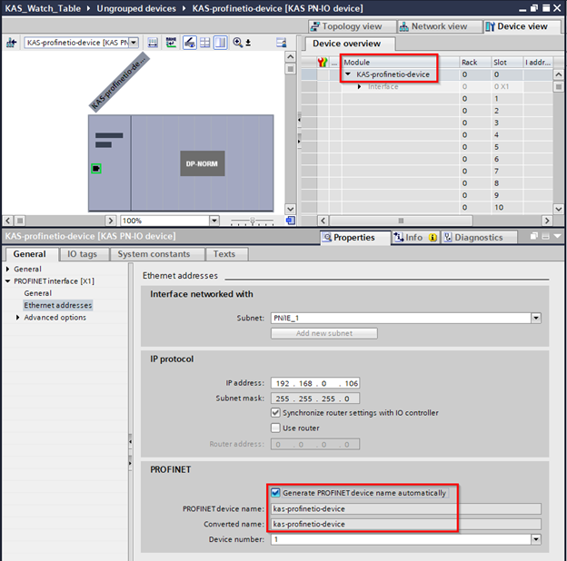Select General under PROFINET interface
The width and height of the screenshot is (567, 561).
[x=38, y=293]
